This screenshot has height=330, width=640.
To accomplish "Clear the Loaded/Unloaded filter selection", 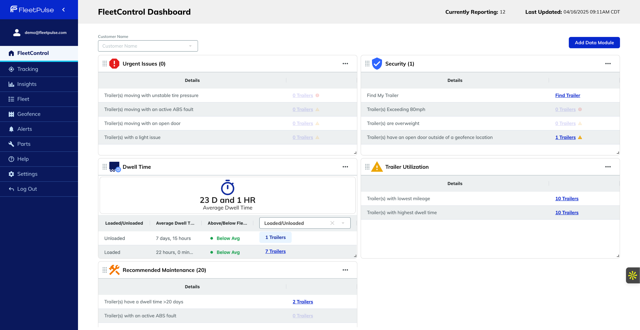I will pyautogui.click(x=332, y=223).
